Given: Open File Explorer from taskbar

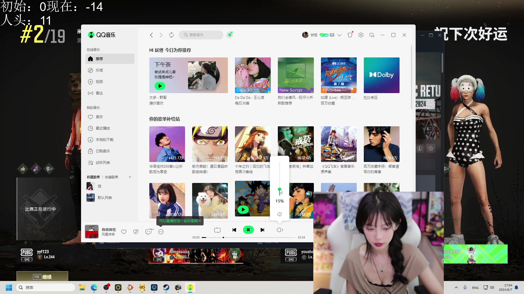Looking at the screenshot, I should (82, 287).
